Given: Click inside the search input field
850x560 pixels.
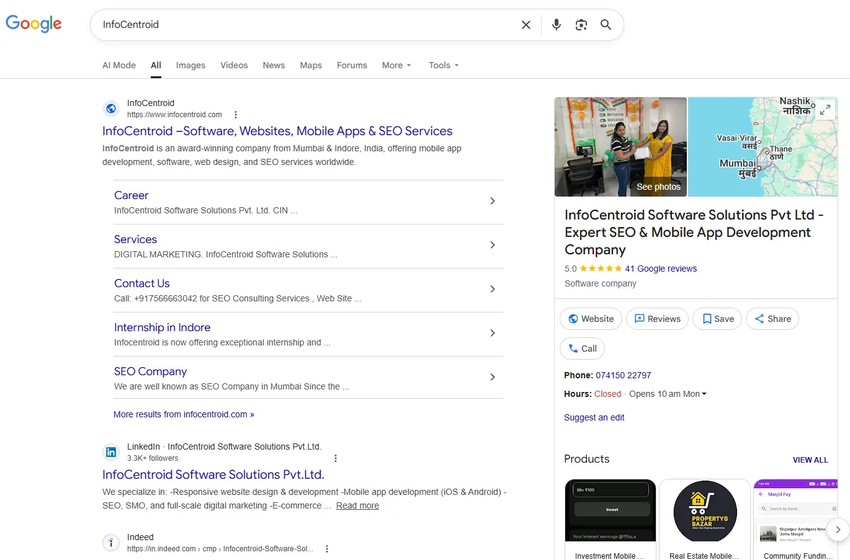Looking at the screenshot, I should pos(304,25).
